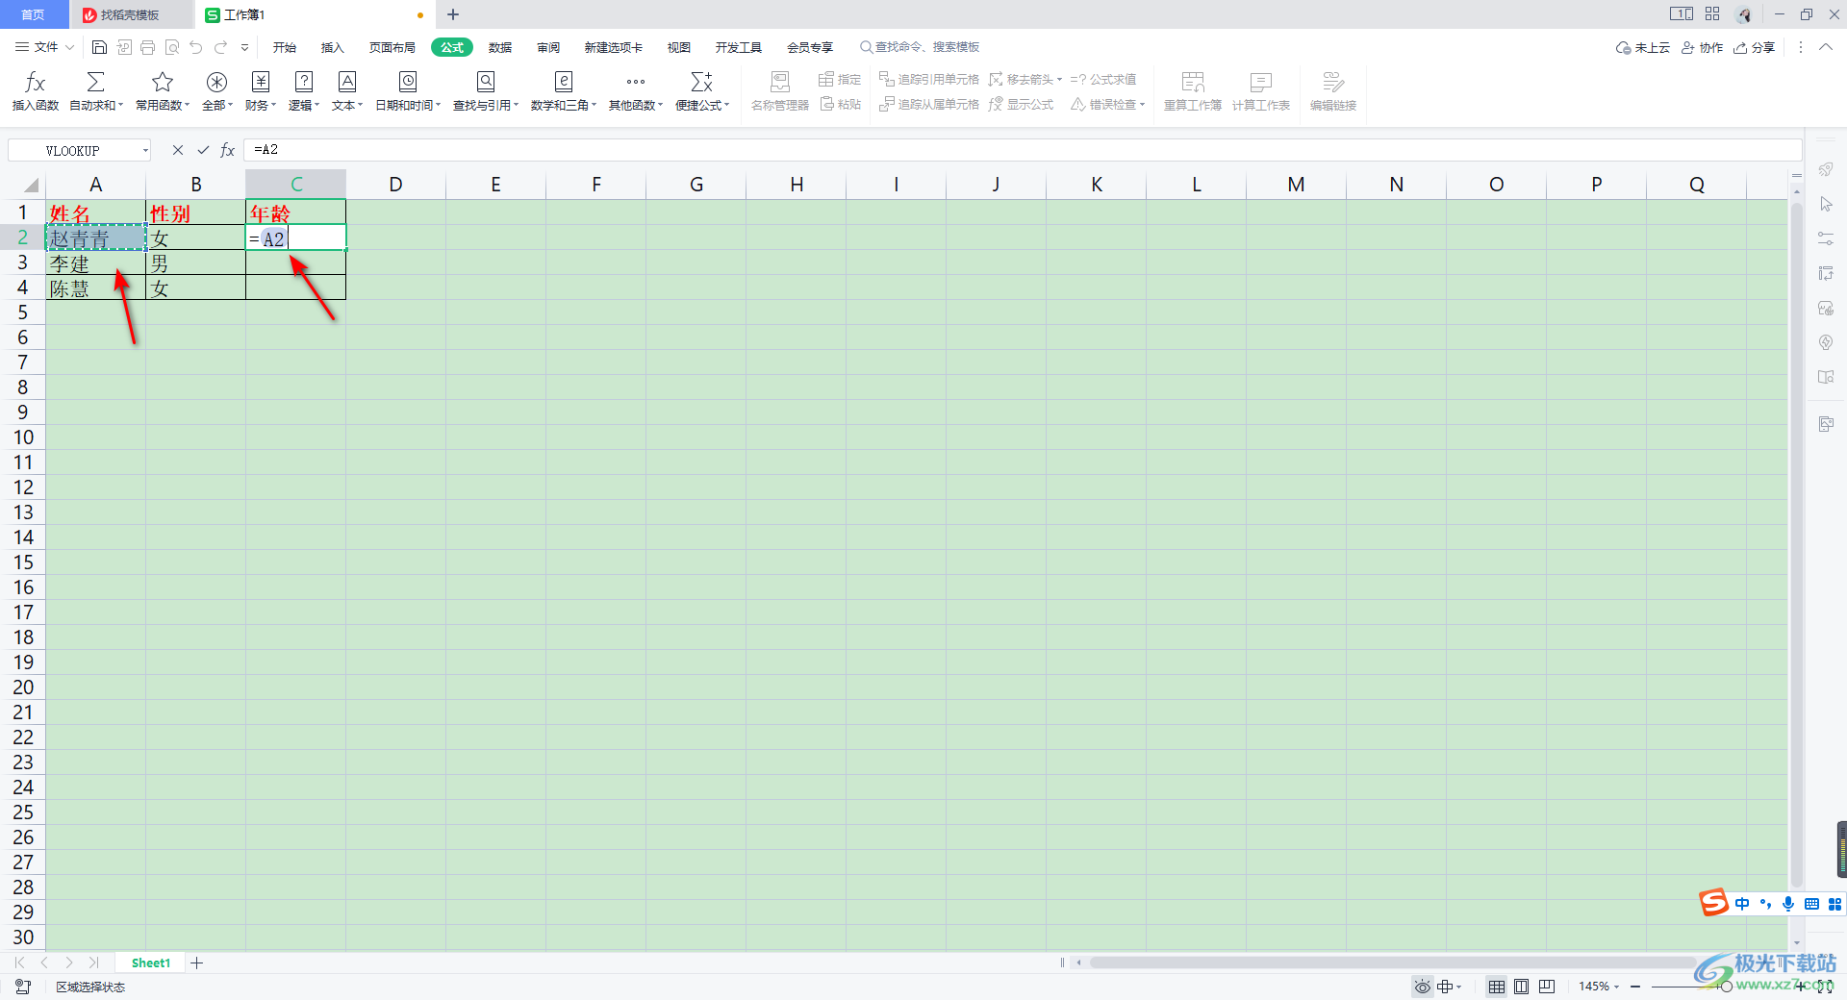Viewport: 1847px width, 1000px height.
Task: Click the zoom in plus button
Action: click(x=1801, y=987)
